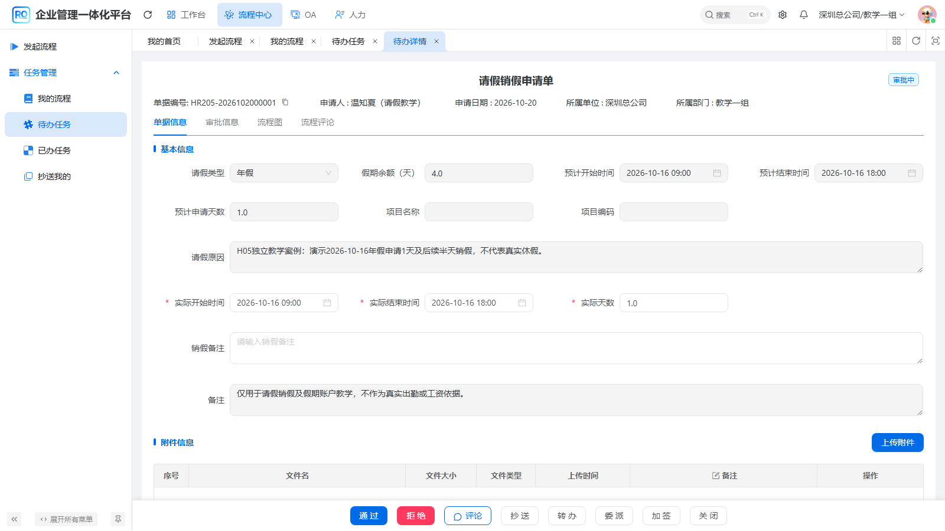Switch to the 待办任务 page tab
The width and height of the screenshot is (945, 531).
[348, 41]
